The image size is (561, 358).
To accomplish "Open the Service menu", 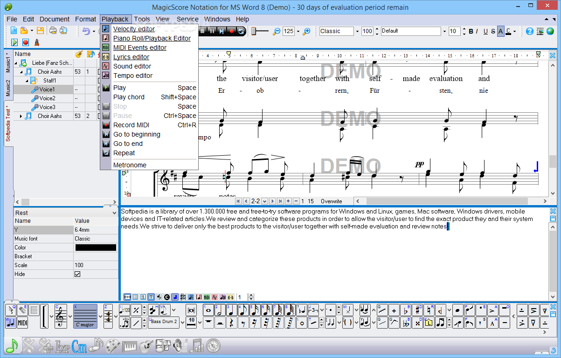I will click(187, 19).
